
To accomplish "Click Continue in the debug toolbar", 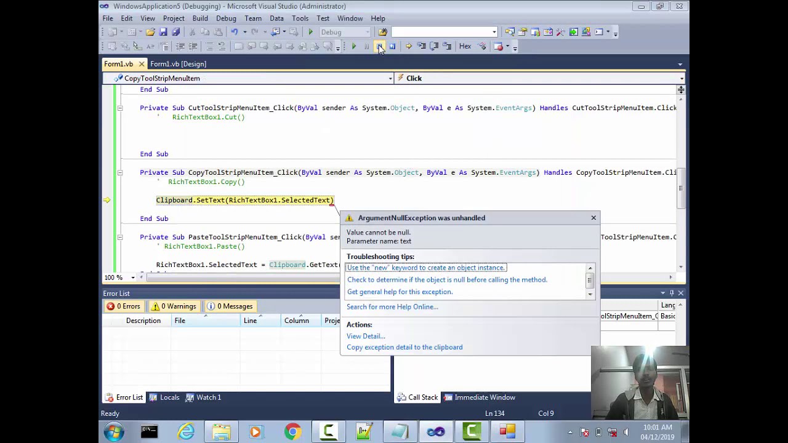I will click(x=354, y=46).
